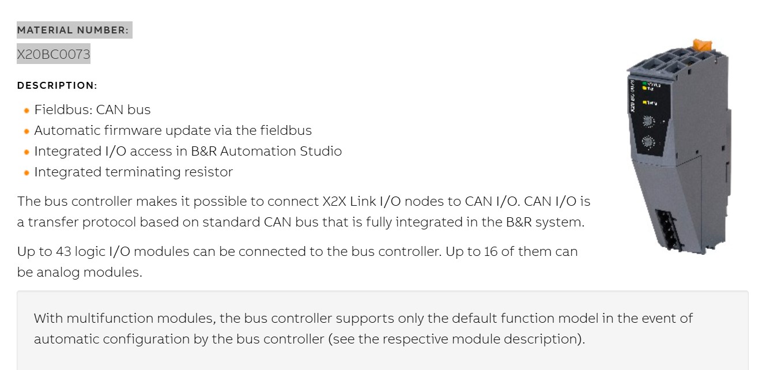The image size is (766, 370).
Task: Click "Automatic firmware update via the fieldbus" text
Action: click(x=172, y=130)
